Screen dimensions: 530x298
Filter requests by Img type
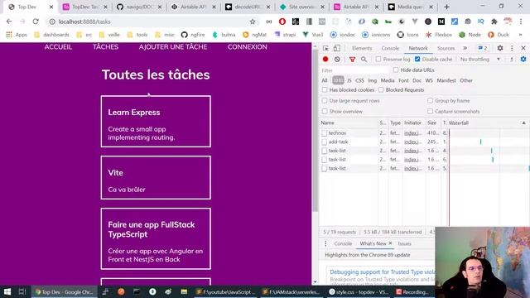click(372, 80)
